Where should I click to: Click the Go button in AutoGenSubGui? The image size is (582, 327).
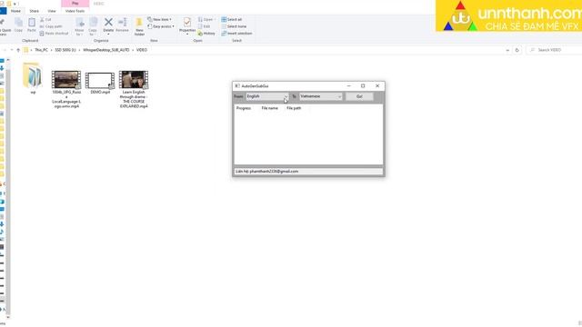coord(359,96)
